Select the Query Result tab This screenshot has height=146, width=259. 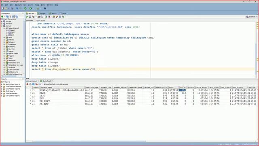tap(47, 81)
